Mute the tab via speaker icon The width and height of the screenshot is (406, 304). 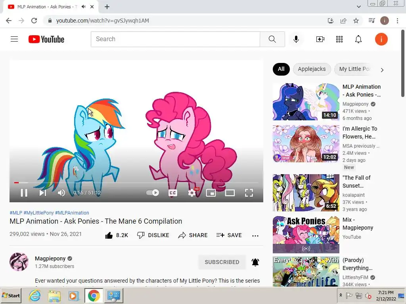[x=83, y=7]
